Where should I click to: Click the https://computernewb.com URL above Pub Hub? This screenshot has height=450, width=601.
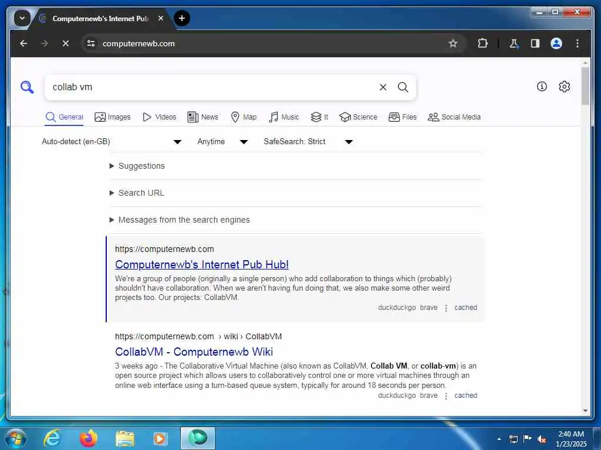point(164,249)
